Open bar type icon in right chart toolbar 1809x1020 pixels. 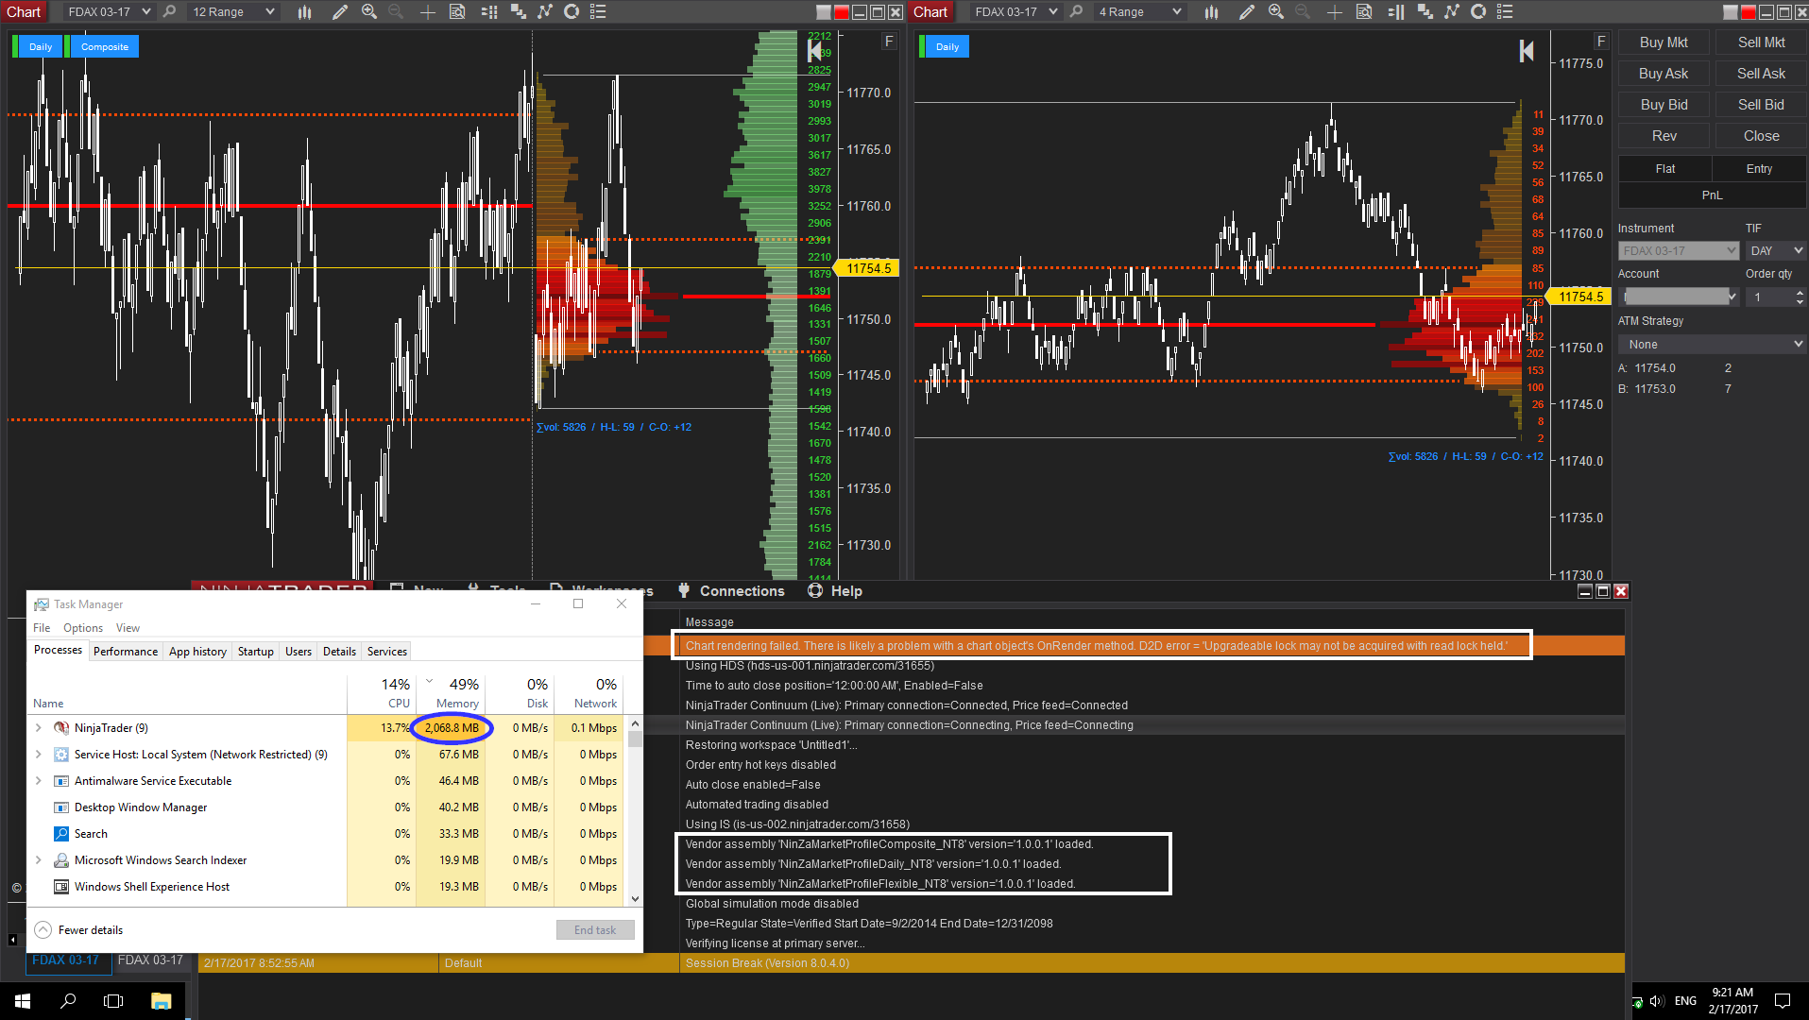1211,12
